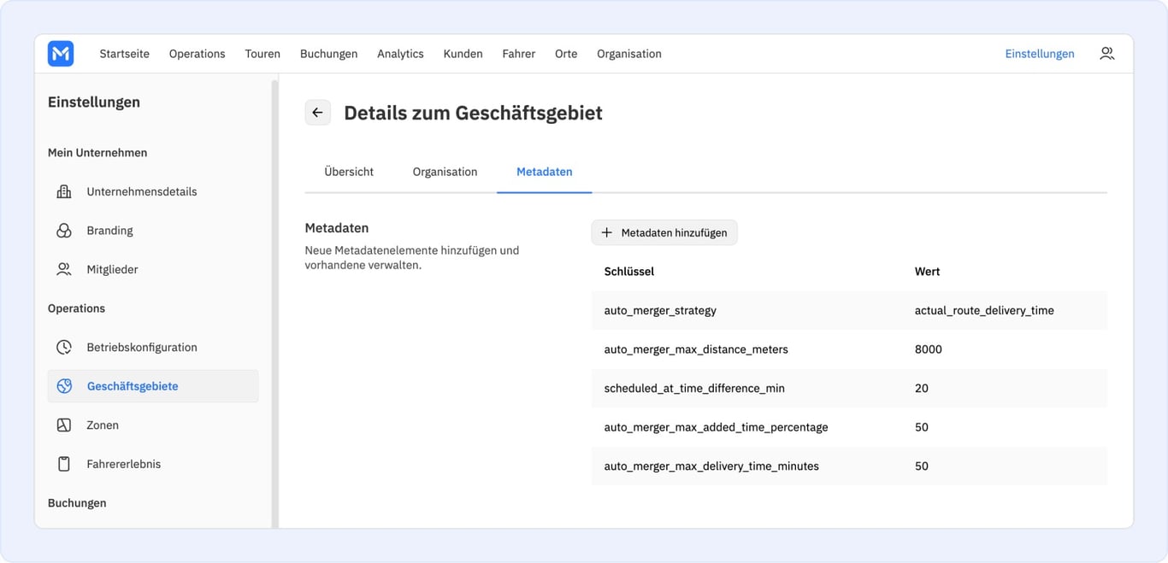The height and width of the screenshot is (563, 1168).
Task: Select auto_merger_max_added_time_percentage key
Action: point(716,427)
